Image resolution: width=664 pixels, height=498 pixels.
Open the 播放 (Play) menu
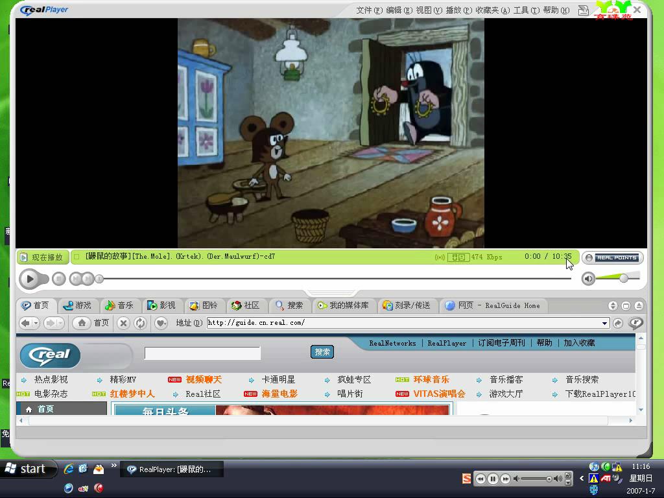[x=458, y=10]
